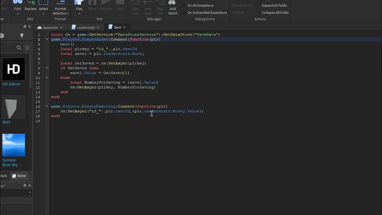Click 'PlayerRemoving' on line 16
Screen dimensions: 382x215
pyautogui.click(x=98, y=106)
